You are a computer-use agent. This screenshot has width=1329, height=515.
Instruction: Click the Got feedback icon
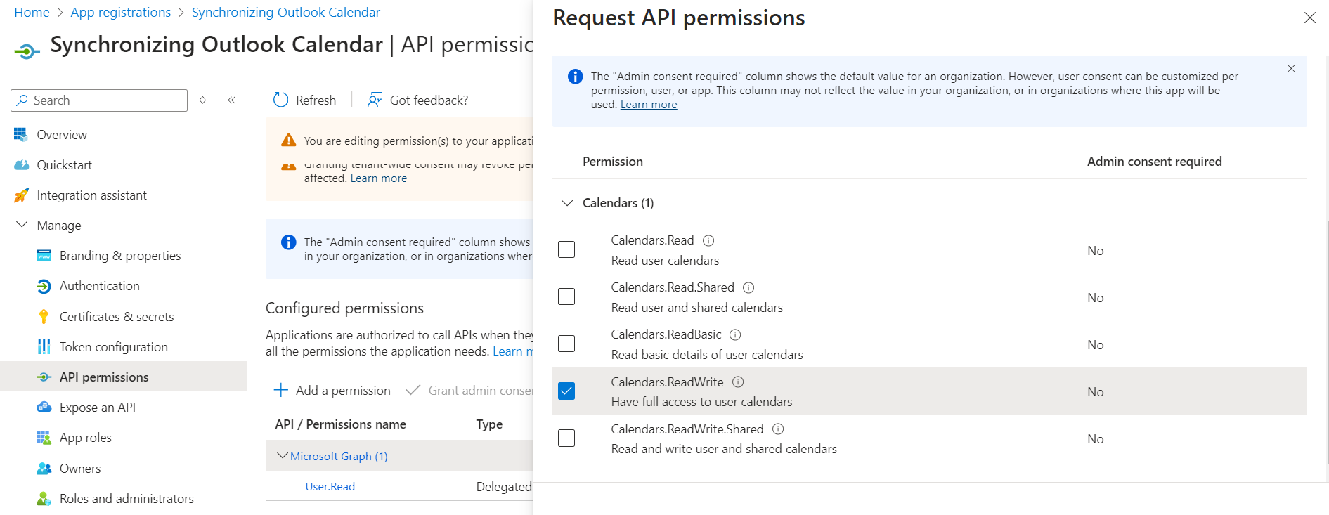point(375,100)
